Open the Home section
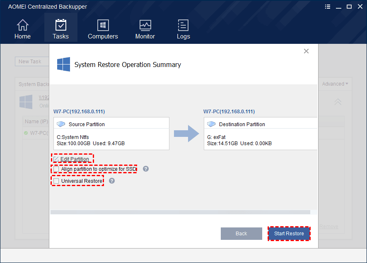The image size is (367, 263). (22, 29)
